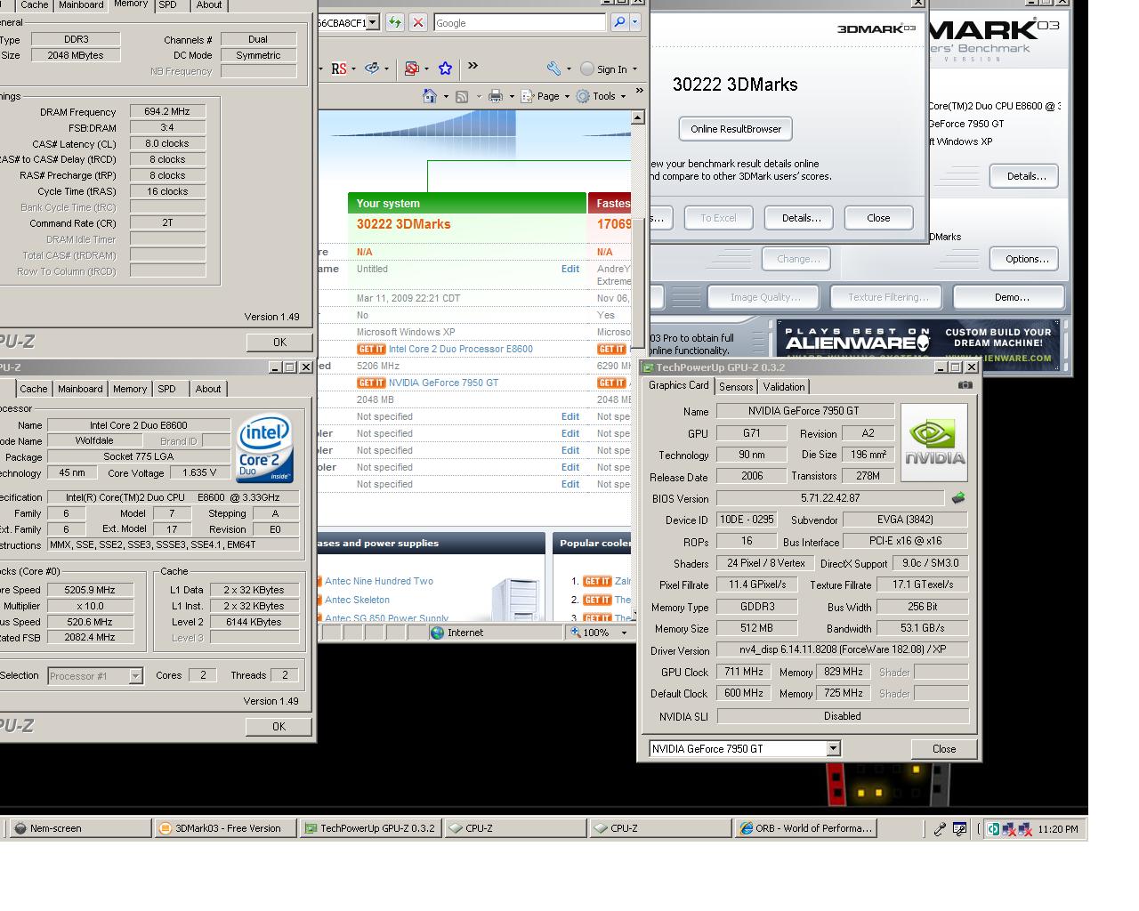Click the browser Home icon
Viewport: 1139px width, 911px height.
pyautogui.click(x=430, y=96)
